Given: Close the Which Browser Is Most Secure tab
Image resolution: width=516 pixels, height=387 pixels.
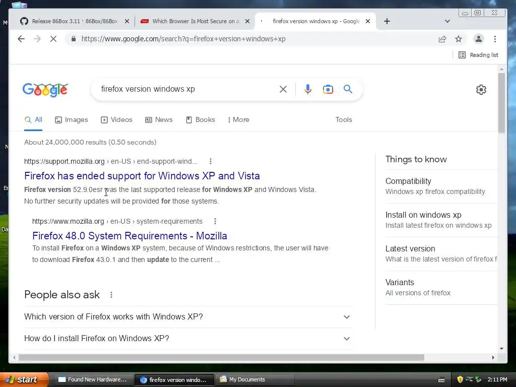Looking at the screenshot, I should pos(247,21).
